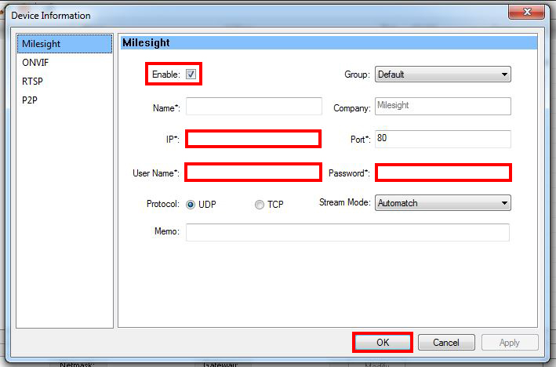Focus the Memo text field

pos(348,232)
